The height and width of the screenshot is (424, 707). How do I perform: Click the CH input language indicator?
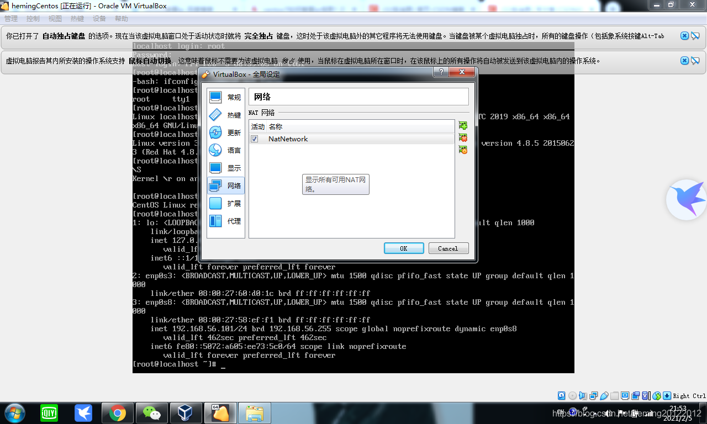point(560,411)
